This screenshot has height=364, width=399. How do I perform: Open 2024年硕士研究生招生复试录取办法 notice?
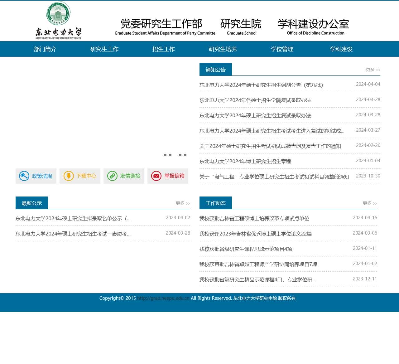[255, 115]
